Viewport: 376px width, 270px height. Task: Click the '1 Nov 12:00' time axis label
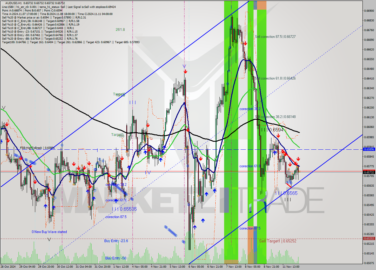coord(121,267)
